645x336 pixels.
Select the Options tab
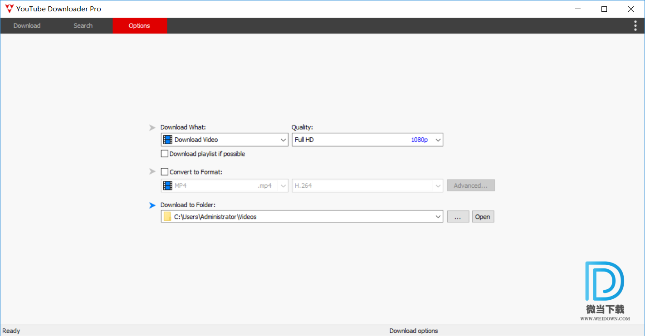tap(139, 26)
